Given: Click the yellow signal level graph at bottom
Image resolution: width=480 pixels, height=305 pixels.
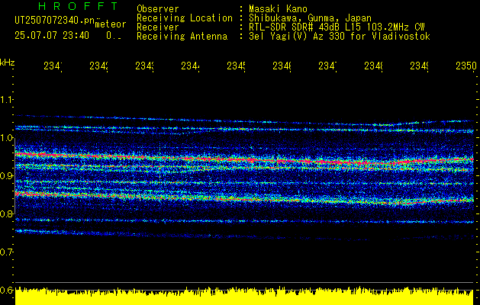Looking at the screenshot, I should click(x=244, y=296).
